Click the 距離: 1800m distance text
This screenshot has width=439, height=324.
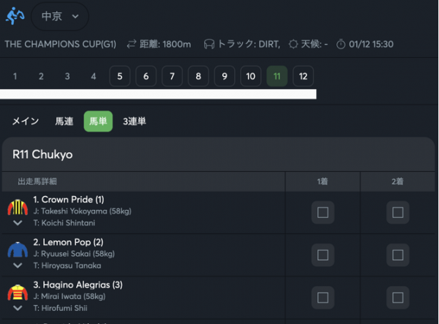coord(165,44)
